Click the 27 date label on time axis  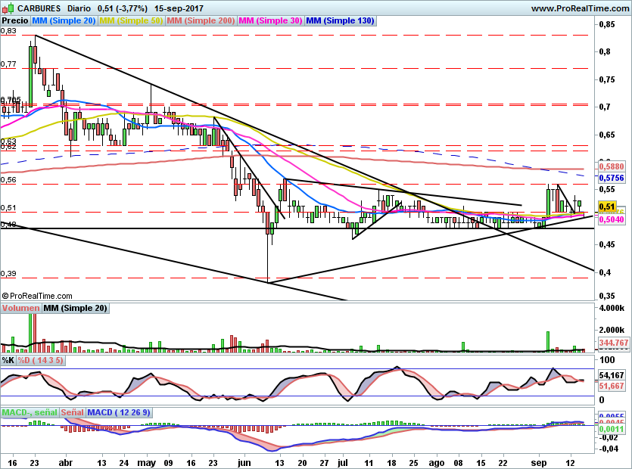point(324,462)
